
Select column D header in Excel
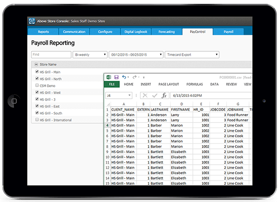coord(181,104)
